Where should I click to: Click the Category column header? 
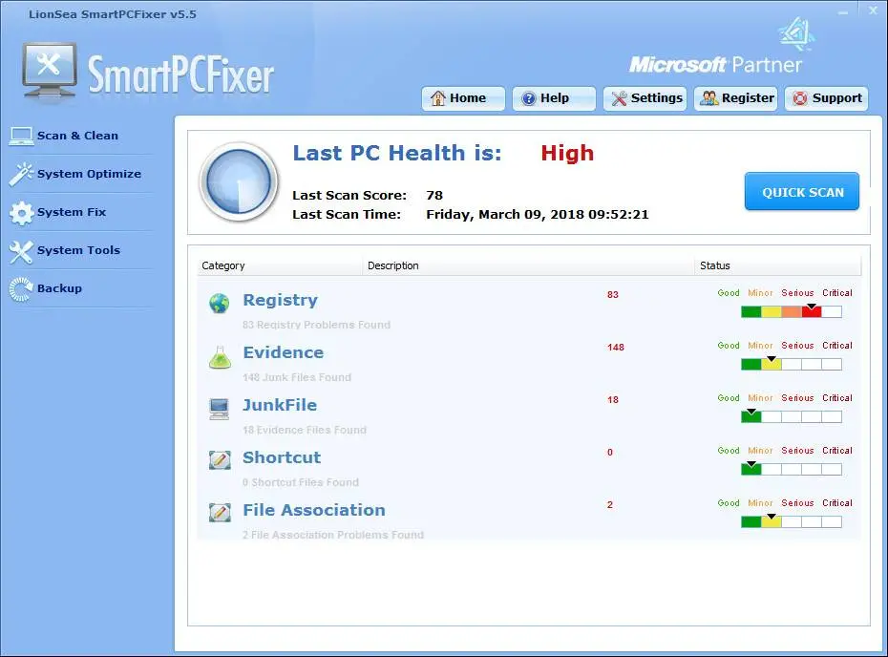(x=281, y=265)
